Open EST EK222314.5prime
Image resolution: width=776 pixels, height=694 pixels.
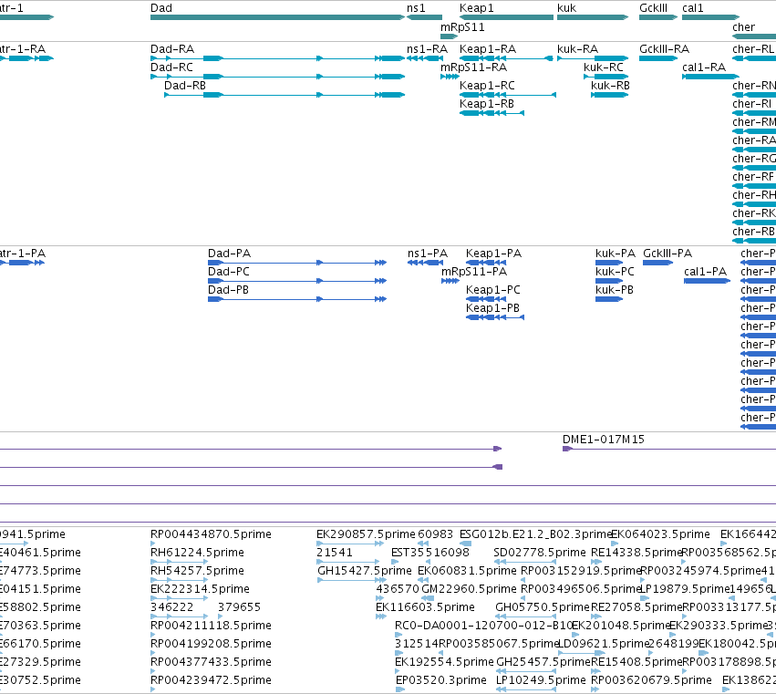point(200,589)
